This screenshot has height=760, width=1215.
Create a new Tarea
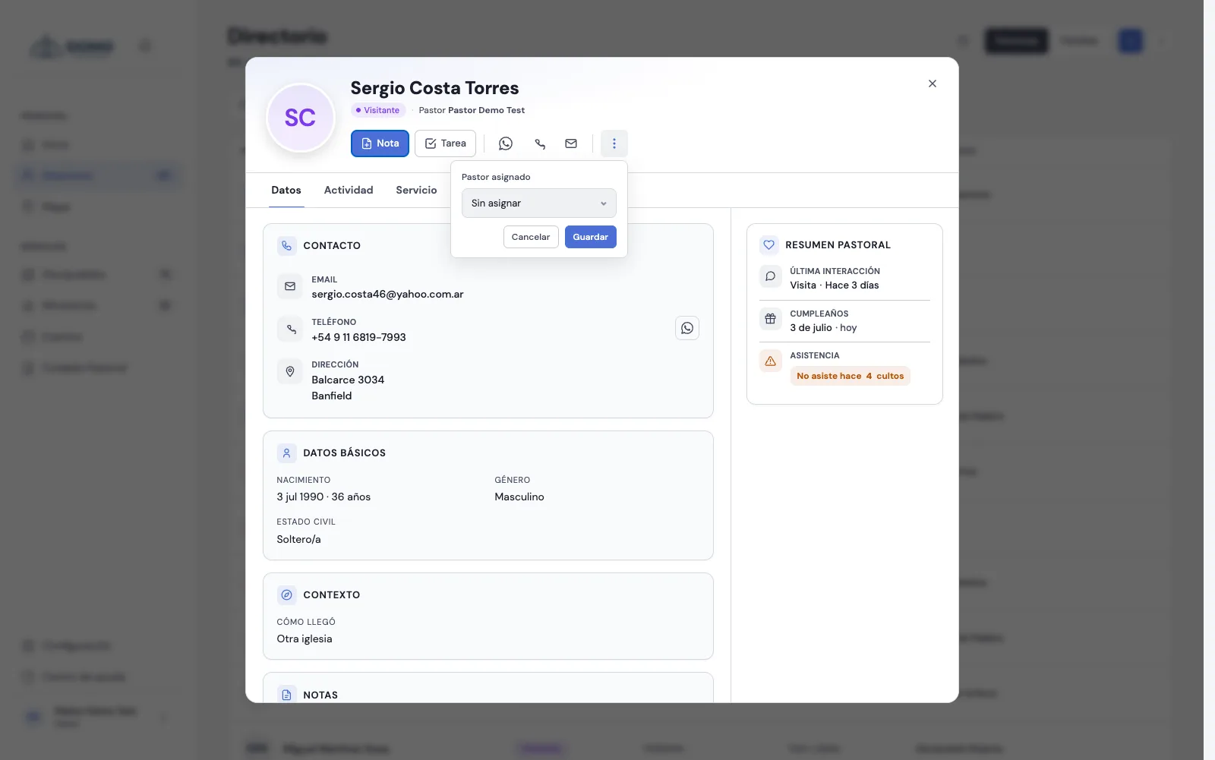(x=446, y=143)
